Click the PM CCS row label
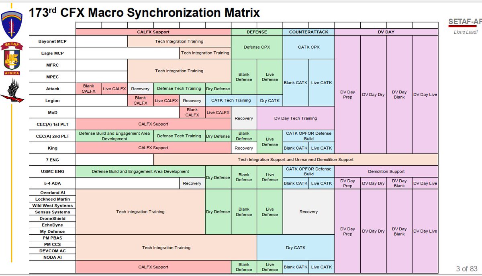Image resolution: width=482 pixels, height=276 pixels. (52, 244)
